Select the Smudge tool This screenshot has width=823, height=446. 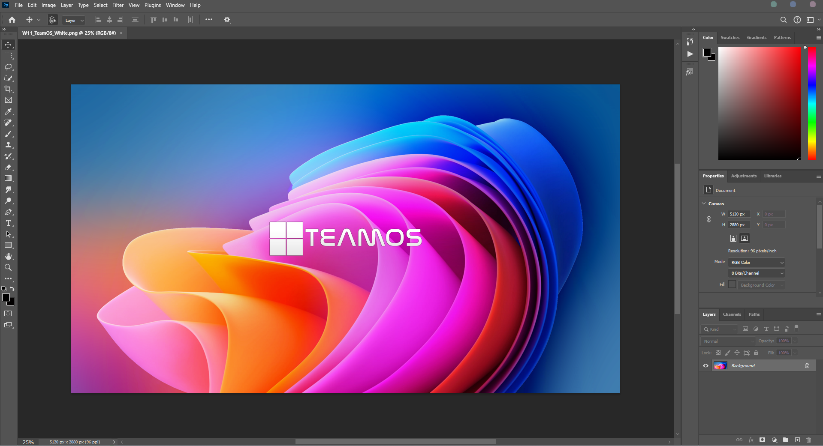pos(8,189)
